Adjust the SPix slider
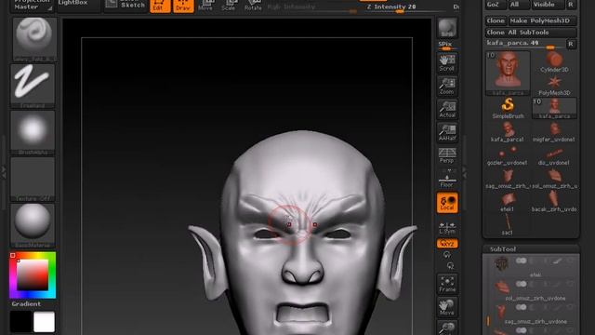This screenshot has width=595, height=335. click(x=447, y=46)
